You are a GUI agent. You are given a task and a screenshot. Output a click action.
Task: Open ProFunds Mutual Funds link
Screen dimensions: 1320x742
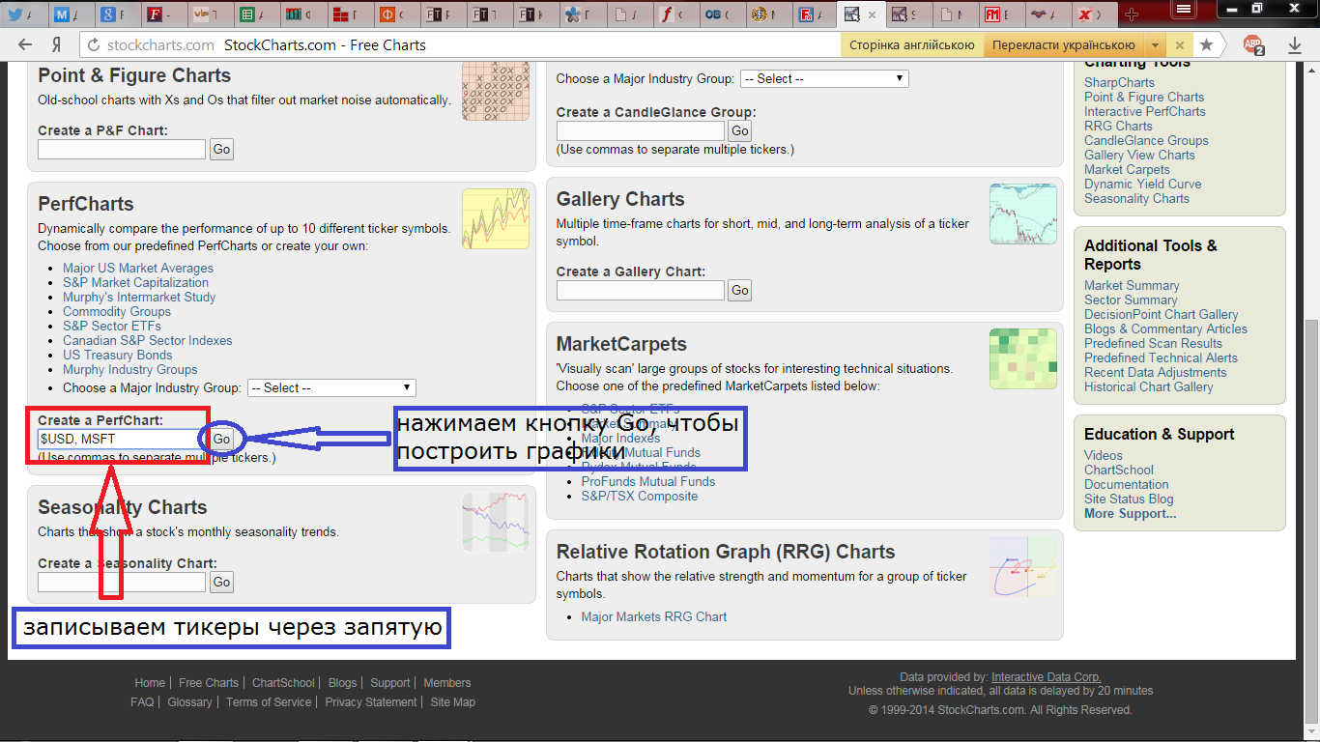[648, 481]
